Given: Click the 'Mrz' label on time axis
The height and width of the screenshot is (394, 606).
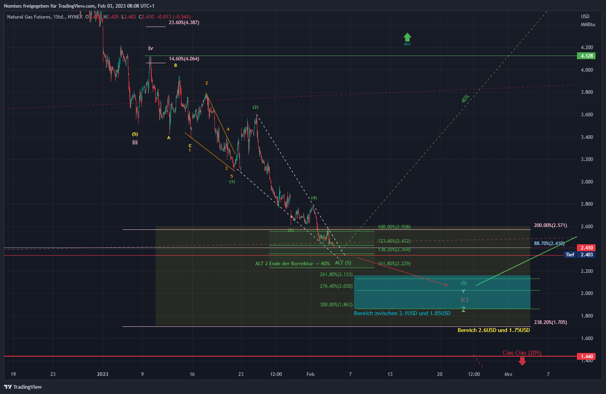Looking at the screenshot, I should pos(508,374).
